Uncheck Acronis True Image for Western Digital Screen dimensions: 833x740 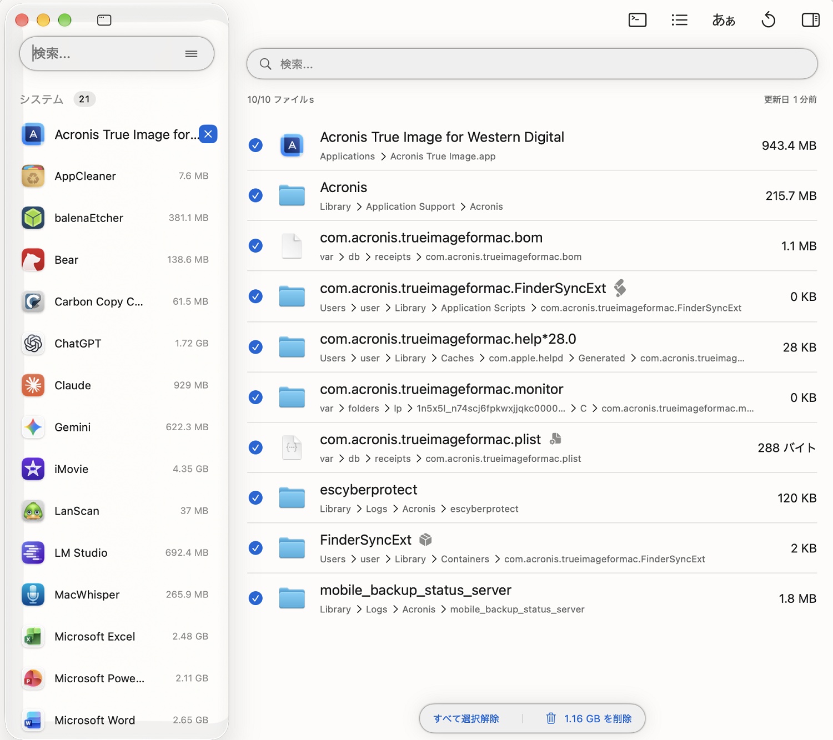pos(255,145)
